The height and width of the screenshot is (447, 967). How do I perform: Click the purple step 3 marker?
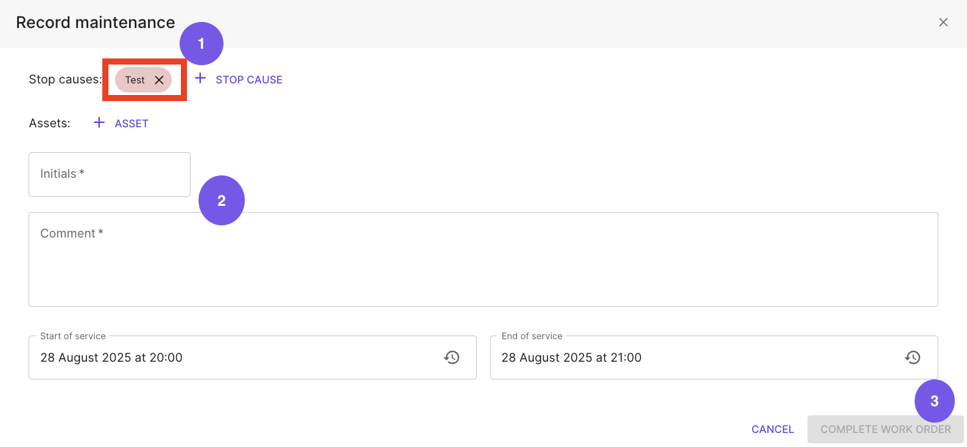pyautogui.click(x=935, y=401)
